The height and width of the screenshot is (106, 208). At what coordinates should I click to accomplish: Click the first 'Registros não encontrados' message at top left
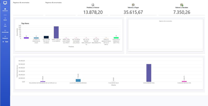pyautogui.click(x=21, y=3)
